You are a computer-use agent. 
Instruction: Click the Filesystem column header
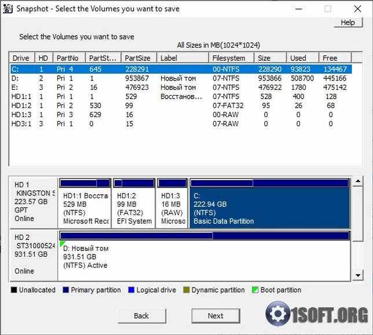pyautogui.click(x=231, y=58)
